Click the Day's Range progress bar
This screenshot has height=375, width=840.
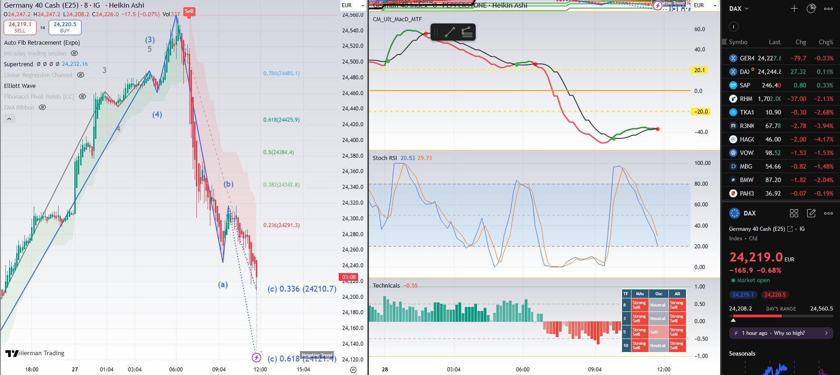point(781,316)
